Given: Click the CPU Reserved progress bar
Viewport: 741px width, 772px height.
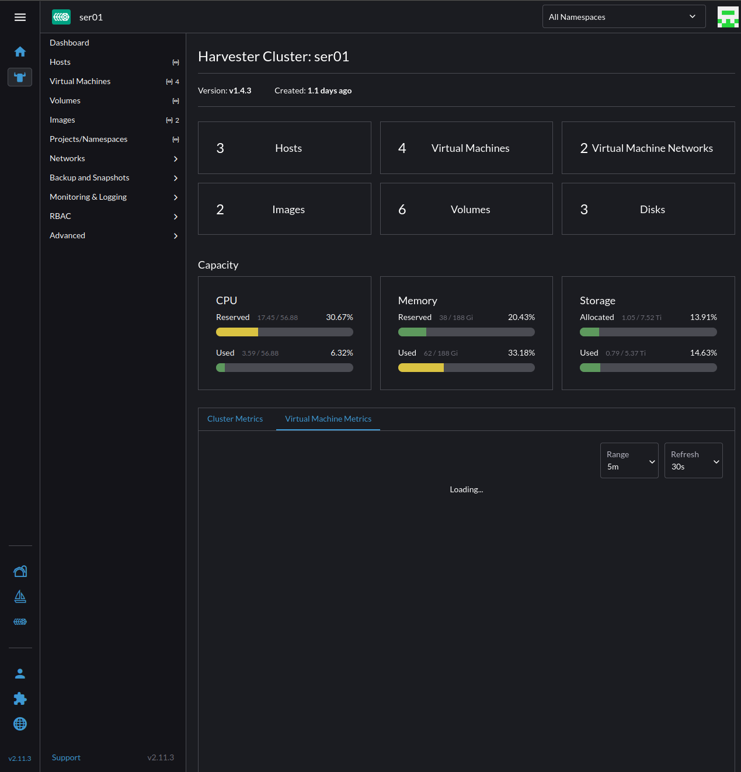Looking at the screenshot, I should [x=284, y=332].
